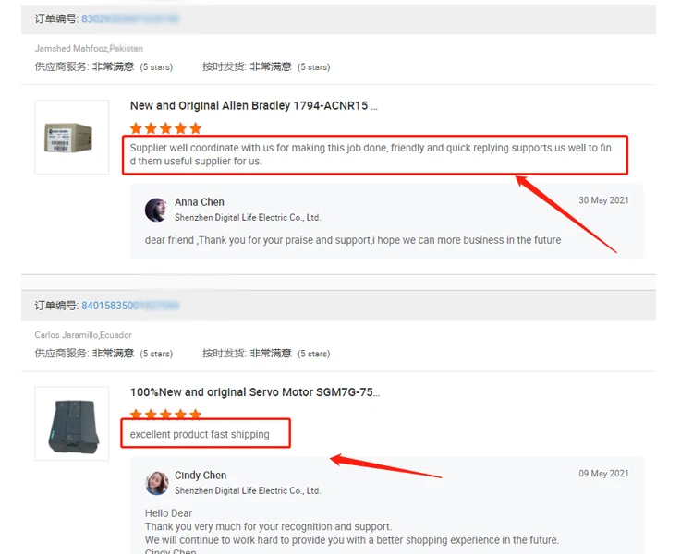Click Anna Chen's profile avatar
Viewport: 693px width, 554px height.
click(x=156, y=210)
